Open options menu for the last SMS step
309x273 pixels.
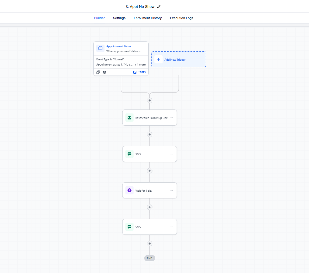[171, 227]
